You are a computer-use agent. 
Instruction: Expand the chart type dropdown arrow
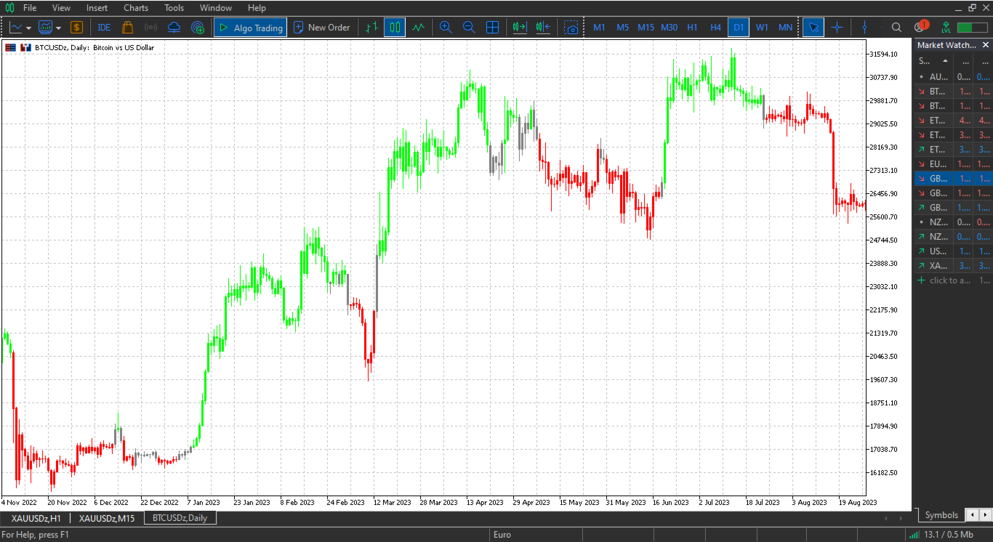[28, 28]
